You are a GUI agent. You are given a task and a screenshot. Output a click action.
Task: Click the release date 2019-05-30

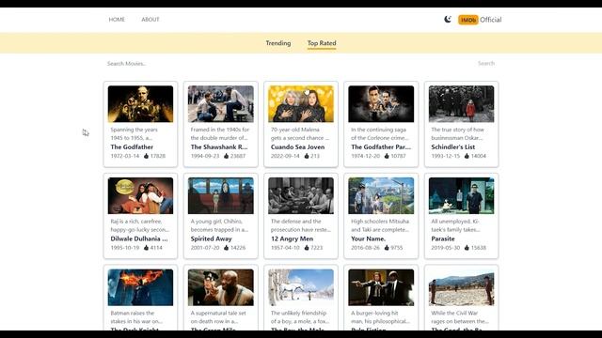[x=445, y=248]
